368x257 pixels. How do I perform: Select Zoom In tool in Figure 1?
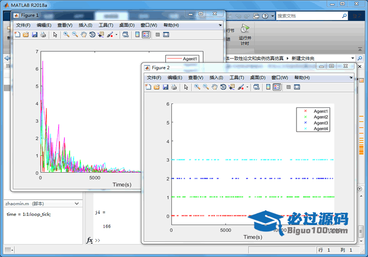(x=66, y=34)
